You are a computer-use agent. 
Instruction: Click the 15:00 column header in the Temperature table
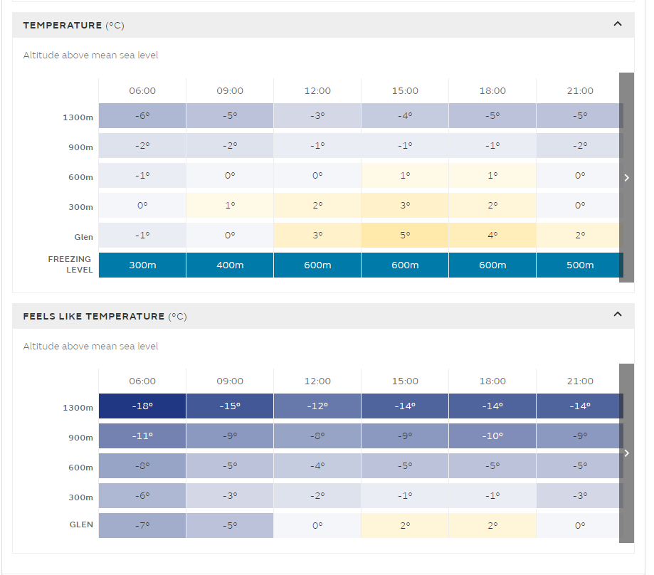click(x=405, y=90)
